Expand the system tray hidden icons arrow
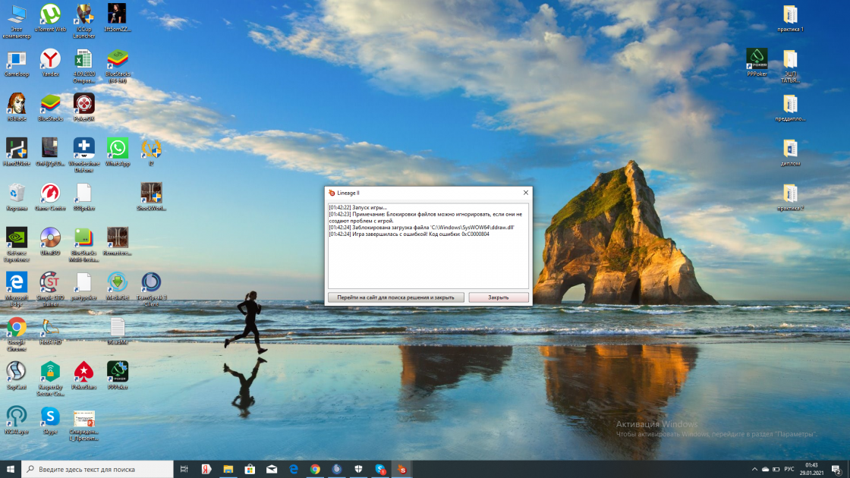This screenshot has width=850, height=478. coord(754,470)
